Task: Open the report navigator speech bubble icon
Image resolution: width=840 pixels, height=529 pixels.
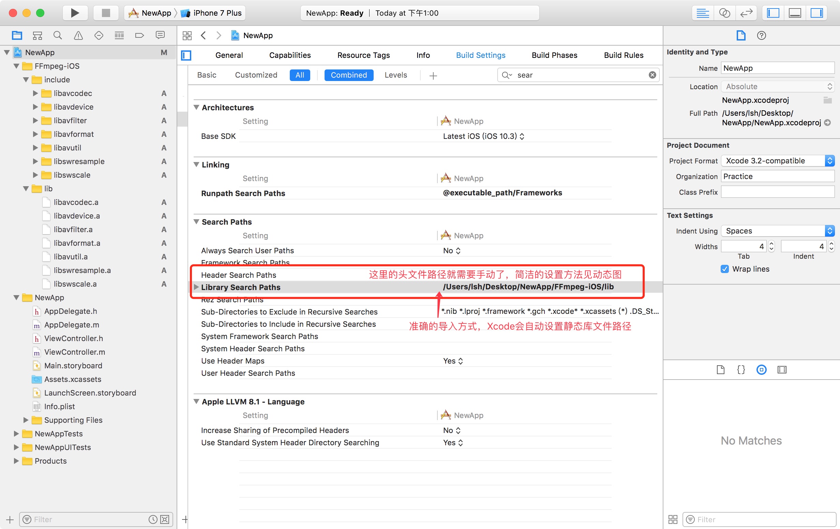Action: [x=160, y=35]
